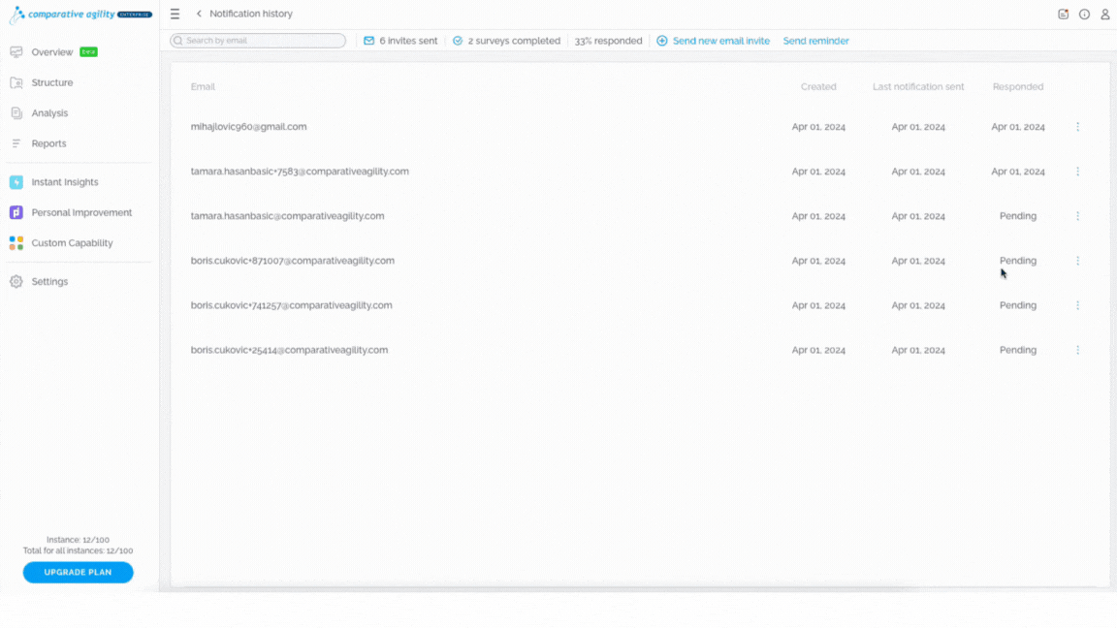
Task: Click the Reports list icon
Action: tap(16, 143)
